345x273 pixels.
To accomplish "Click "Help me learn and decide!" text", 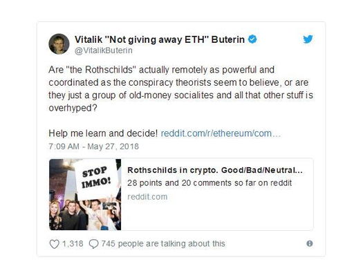I will [x=103, y=133].
